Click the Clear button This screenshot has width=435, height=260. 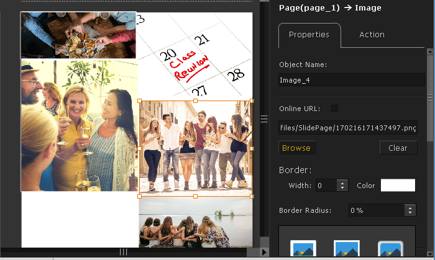click(398, 148)
